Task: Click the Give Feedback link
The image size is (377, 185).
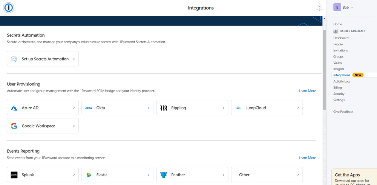Action: coord(343,112)
